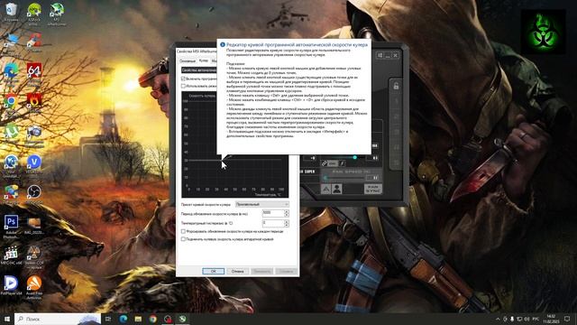This screenshot has height=325, width=577.
Task: Click the Afterburner user profile icon
Action: pos(336,189)
